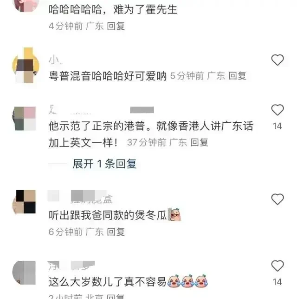
Task: Open username starting with 小
Action: tap(55, 60)
